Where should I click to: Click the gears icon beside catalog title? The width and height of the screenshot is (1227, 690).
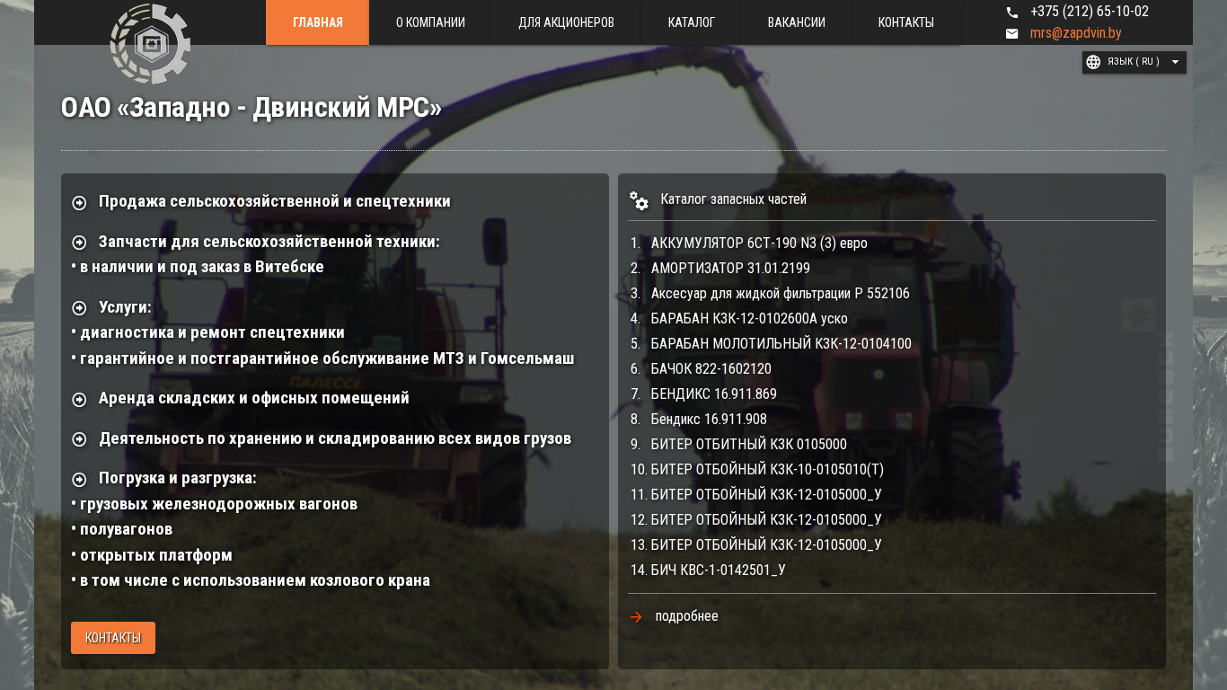[639, 200]
